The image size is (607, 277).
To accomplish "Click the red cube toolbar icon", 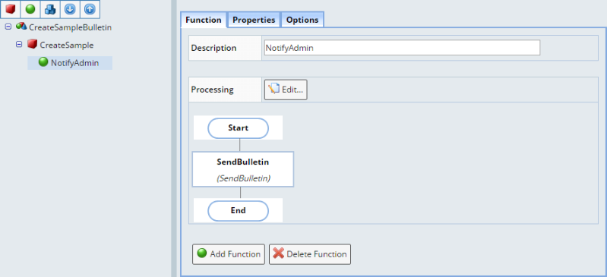I will coord(10,9).
